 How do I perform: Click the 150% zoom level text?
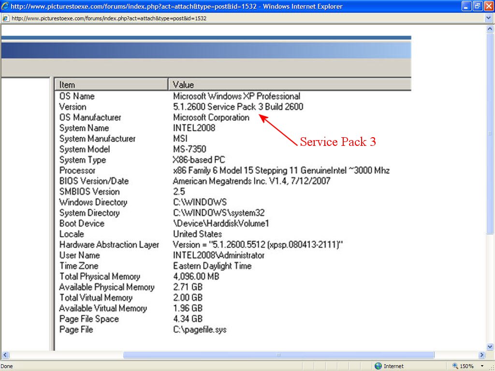point(466,366)
